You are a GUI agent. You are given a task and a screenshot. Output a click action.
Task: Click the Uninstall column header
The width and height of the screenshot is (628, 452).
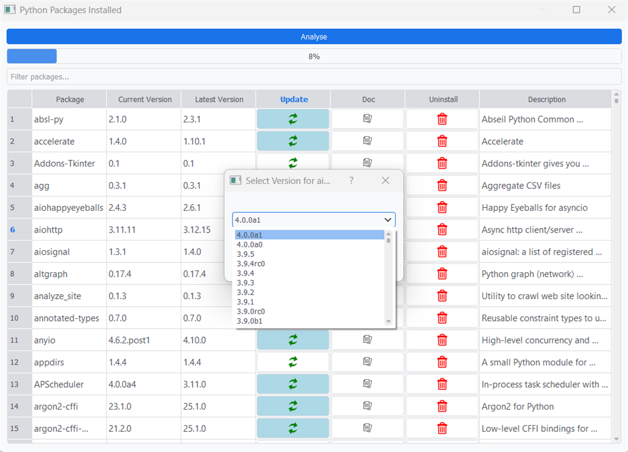[x=443, y=99]
